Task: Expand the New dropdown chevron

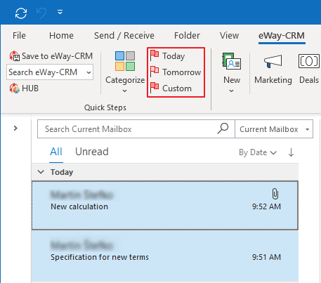Action: tap(232, 91)
